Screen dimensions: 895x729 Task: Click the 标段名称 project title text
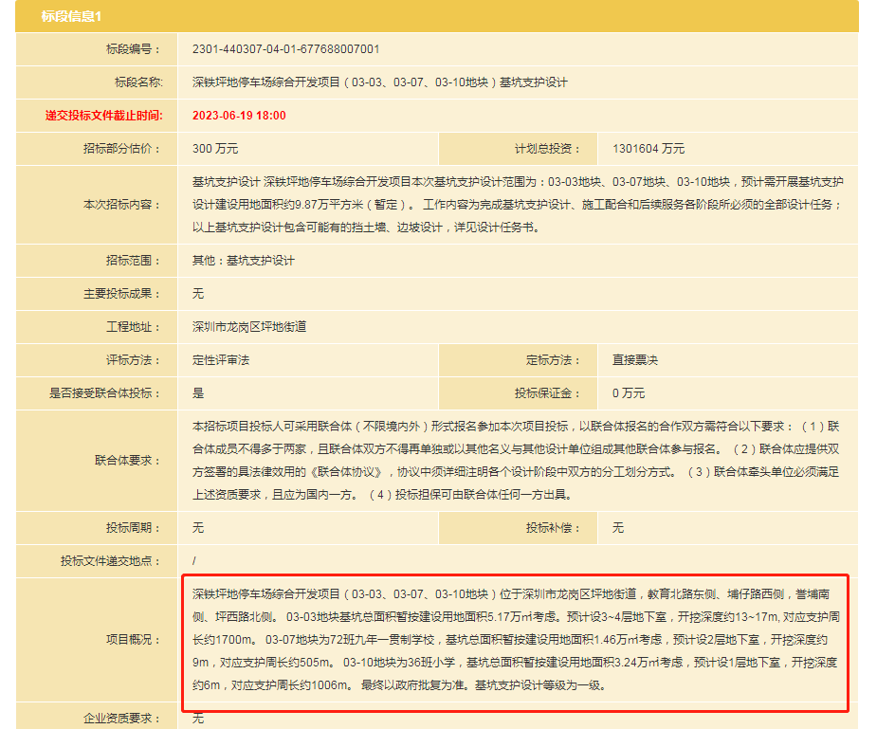click(x=379, y=82)
